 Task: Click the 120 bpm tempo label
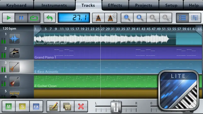[x=9, y=29]
